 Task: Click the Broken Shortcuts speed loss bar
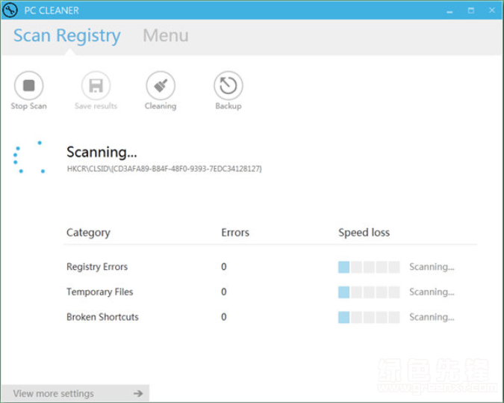(369, 317)
